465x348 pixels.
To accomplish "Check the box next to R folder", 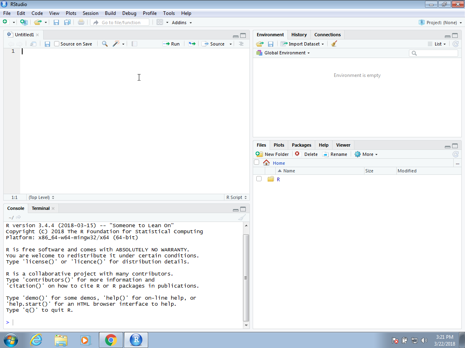I will pyautogui.click(x=259, y=179).
